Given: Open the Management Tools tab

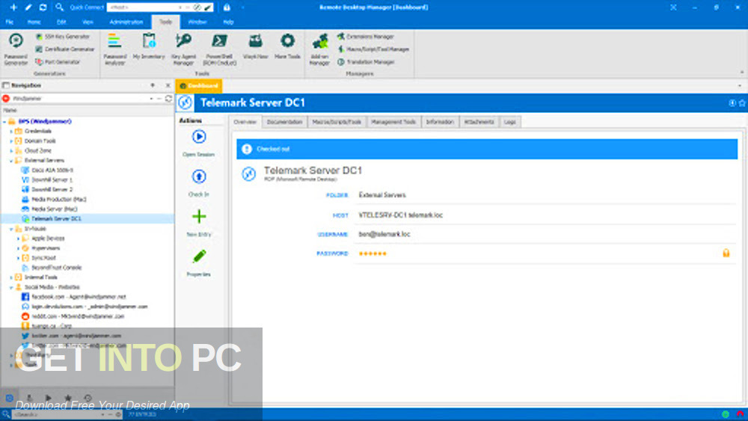Looking at the screenshot, I should (393, 122).
